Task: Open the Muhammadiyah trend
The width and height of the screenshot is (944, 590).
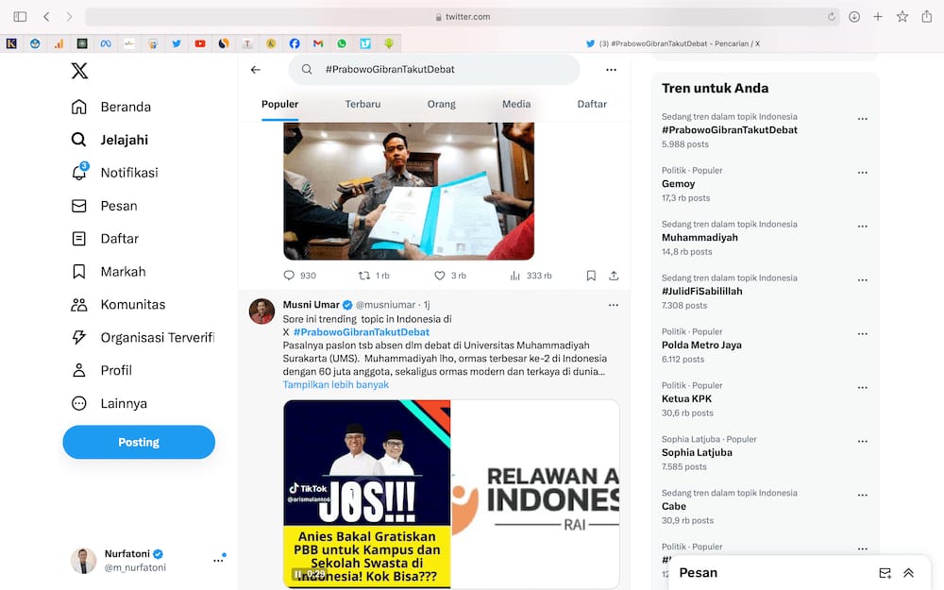Action: [700, 238]
